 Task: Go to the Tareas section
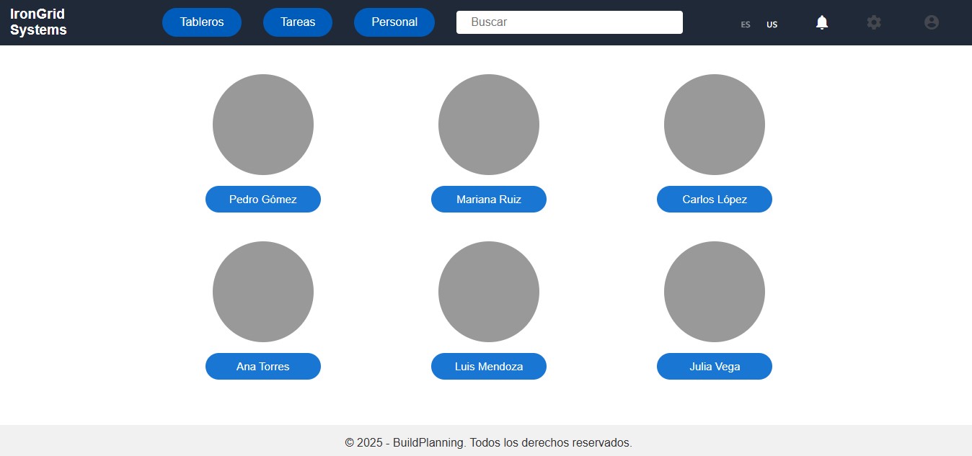tap(298, 22)
